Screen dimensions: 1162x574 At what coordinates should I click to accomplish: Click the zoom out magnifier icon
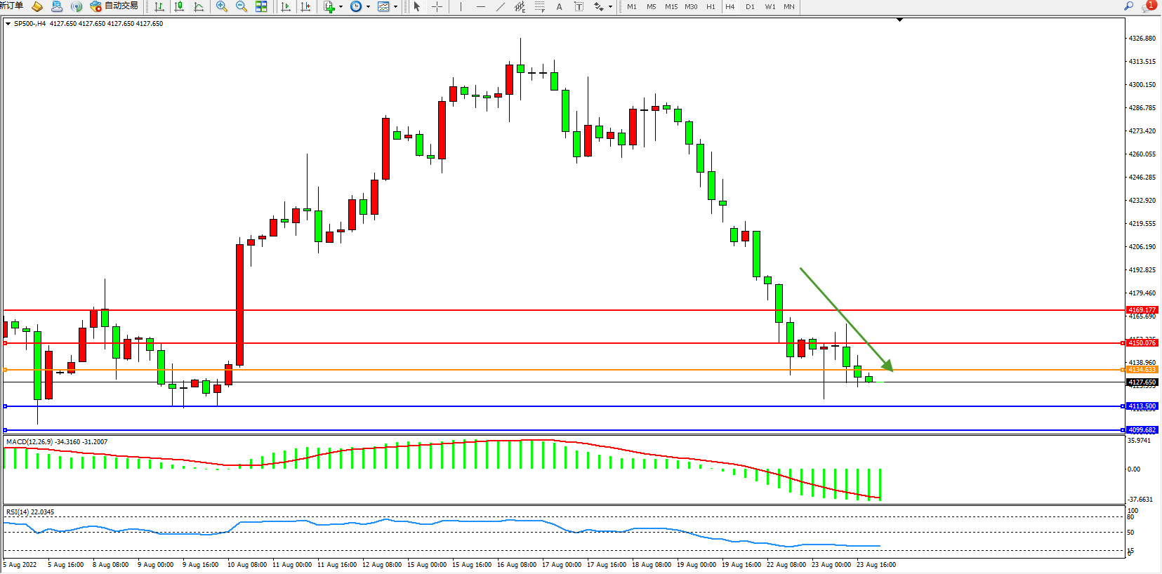coord(242,6)
